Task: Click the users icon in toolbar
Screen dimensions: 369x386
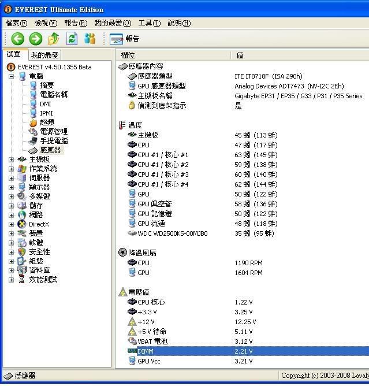Action: click(90, 39)
